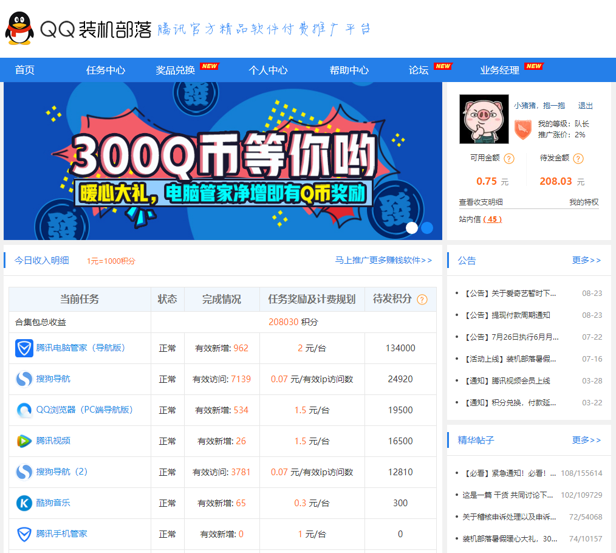Open announcement 关于爱奇艺暂时下...

pos(510,293)
